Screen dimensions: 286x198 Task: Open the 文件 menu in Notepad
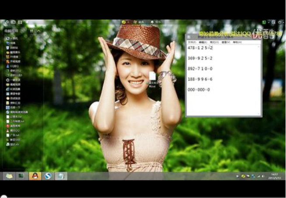[x=191, y=42]
